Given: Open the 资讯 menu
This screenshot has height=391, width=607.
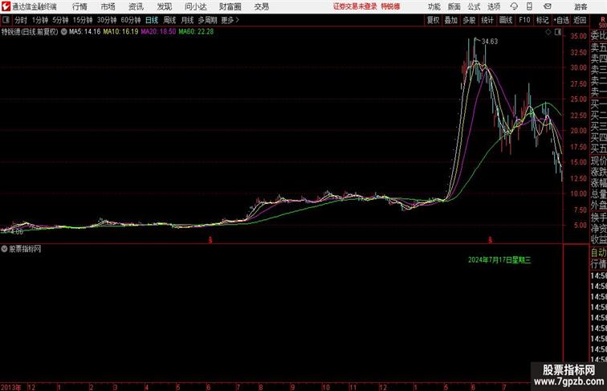Looking at the screenshot, I should coord(136,6).
